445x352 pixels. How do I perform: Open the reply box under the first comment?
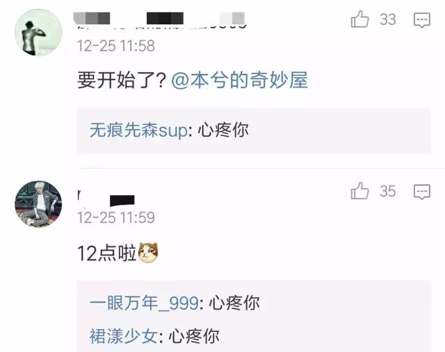coord(254,131)
